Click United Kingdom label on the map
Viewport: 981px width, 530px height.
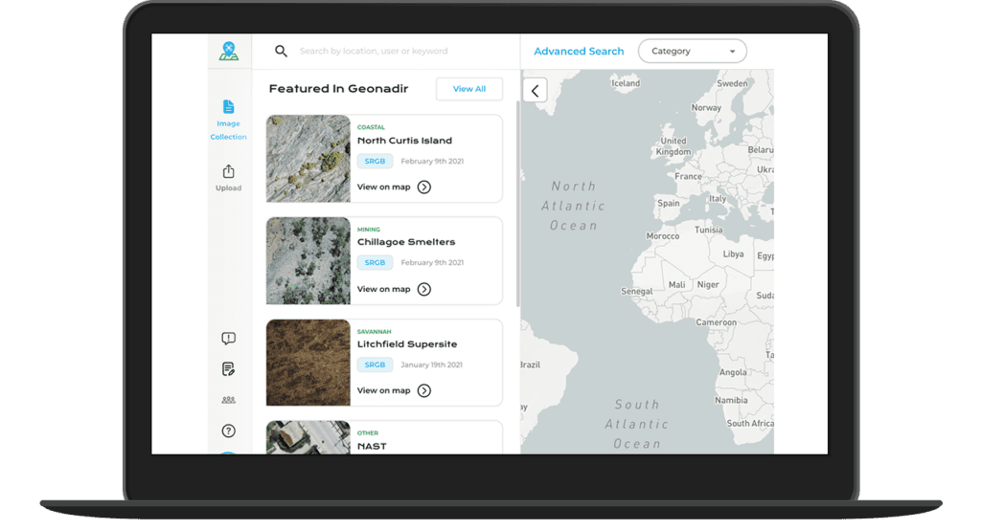tap(673, 146)
